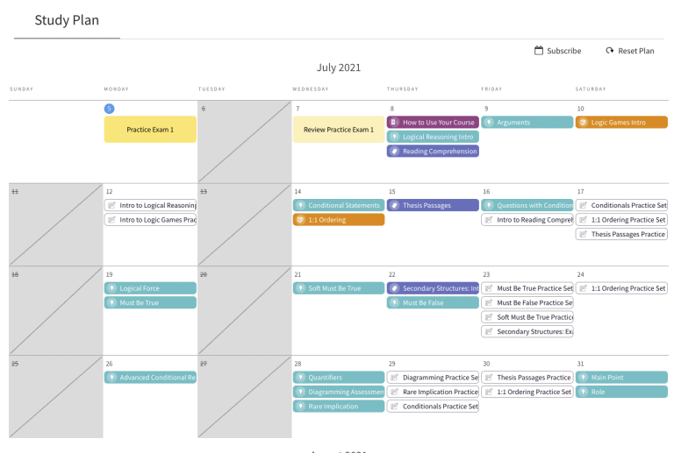Click the Logic Games Intro icon
This screenshot has height=453, width=674.
583,123
